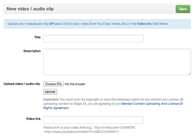
Task: Click the Description field label
Action: (x=32, y=51)
